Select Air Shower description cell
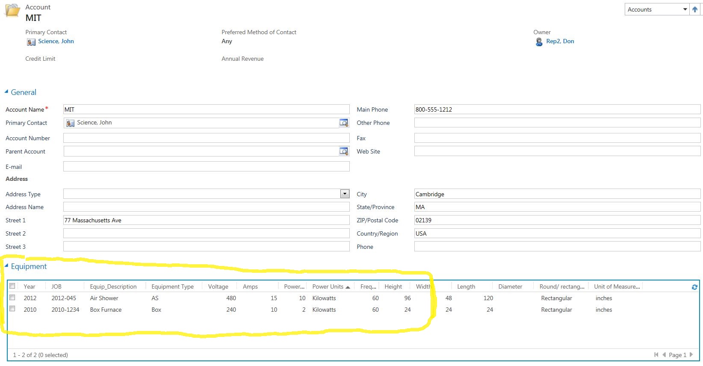 (104, 298)
